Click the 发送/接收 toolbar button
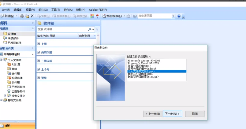The width and height of the screenshot is (246, 129). [x=112, y=16]
